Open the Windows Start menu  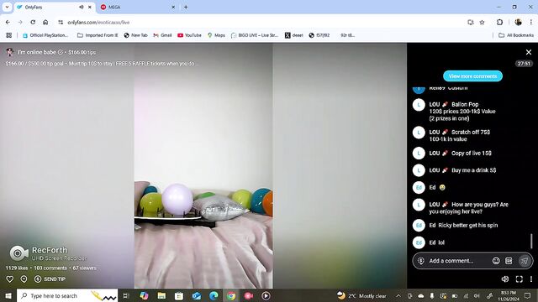[8, 295]
